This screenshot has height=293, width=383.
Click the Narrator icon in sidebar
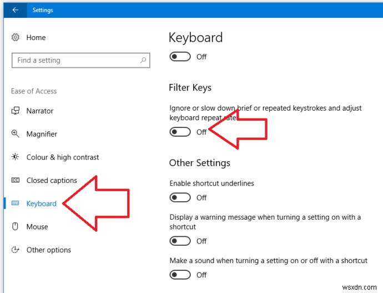(16, 111)
